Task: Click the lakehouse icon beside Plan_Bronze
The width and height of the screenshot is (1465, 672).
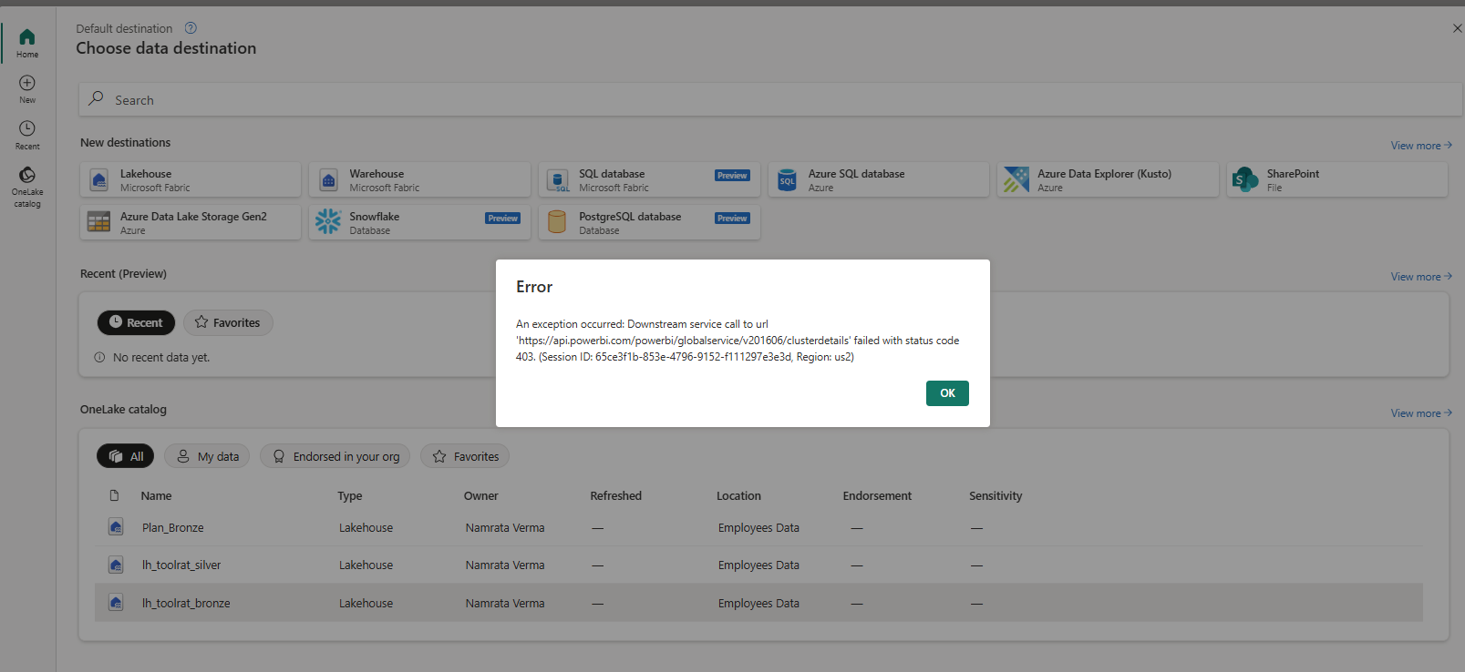Action: point(116,527)
